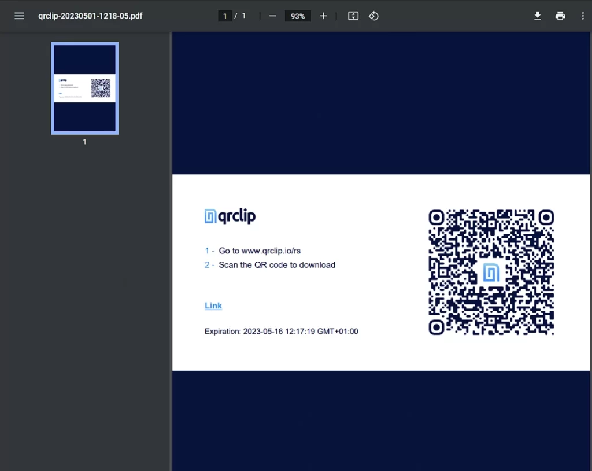This screenshot has height=471, width=592.
Task: Click the fit to page icon
Action: [353, 16]
